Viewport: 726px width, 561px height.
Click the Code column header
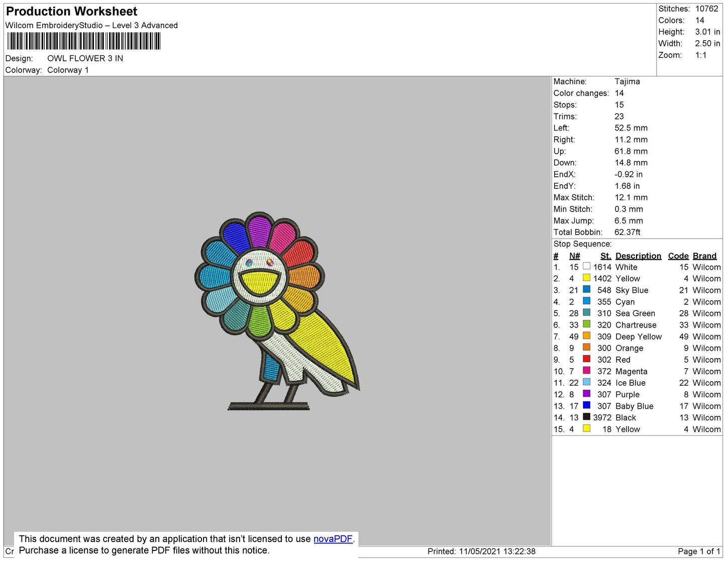[x=678, y=256]
